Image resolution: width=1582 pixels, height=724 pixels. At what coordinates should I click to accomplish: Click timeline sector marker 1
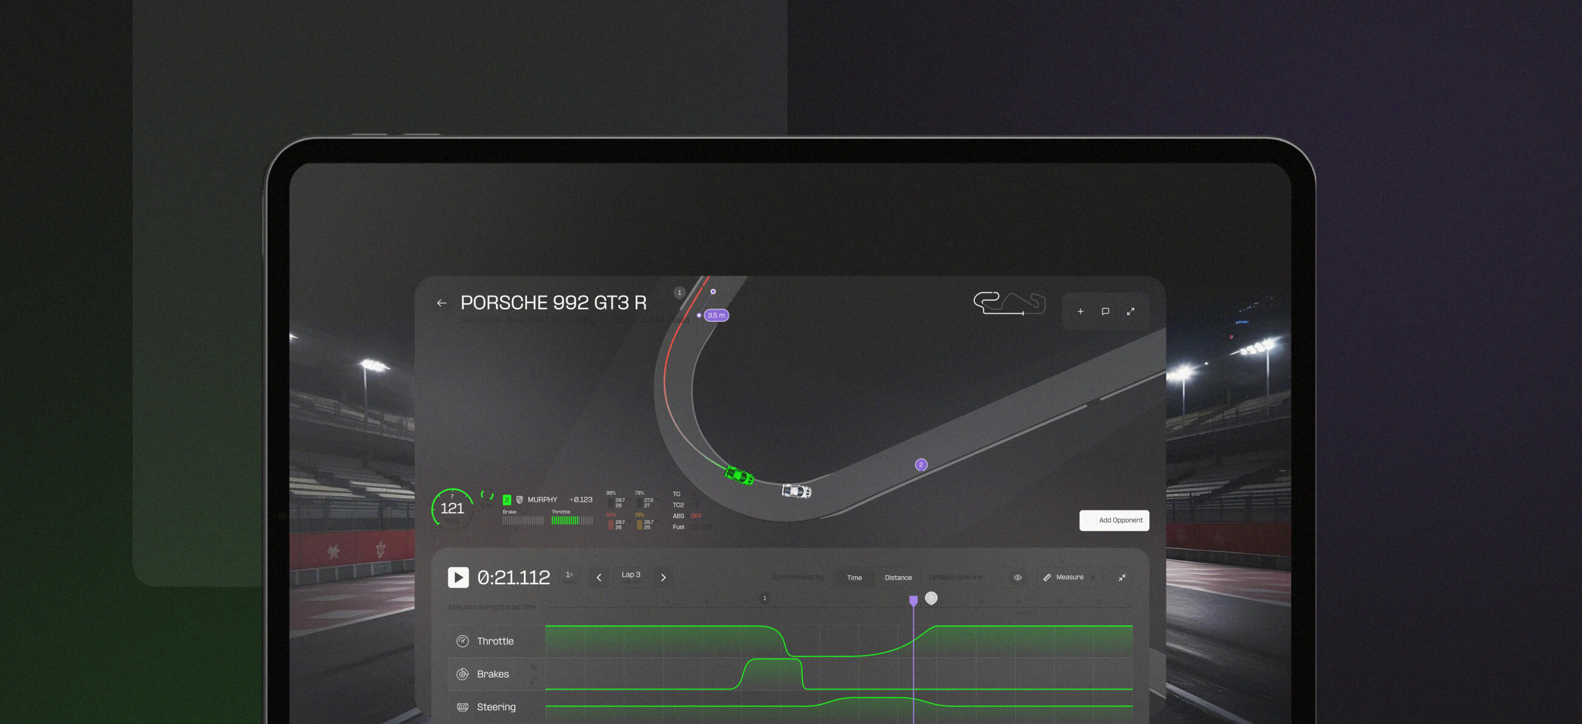point(765,597)
